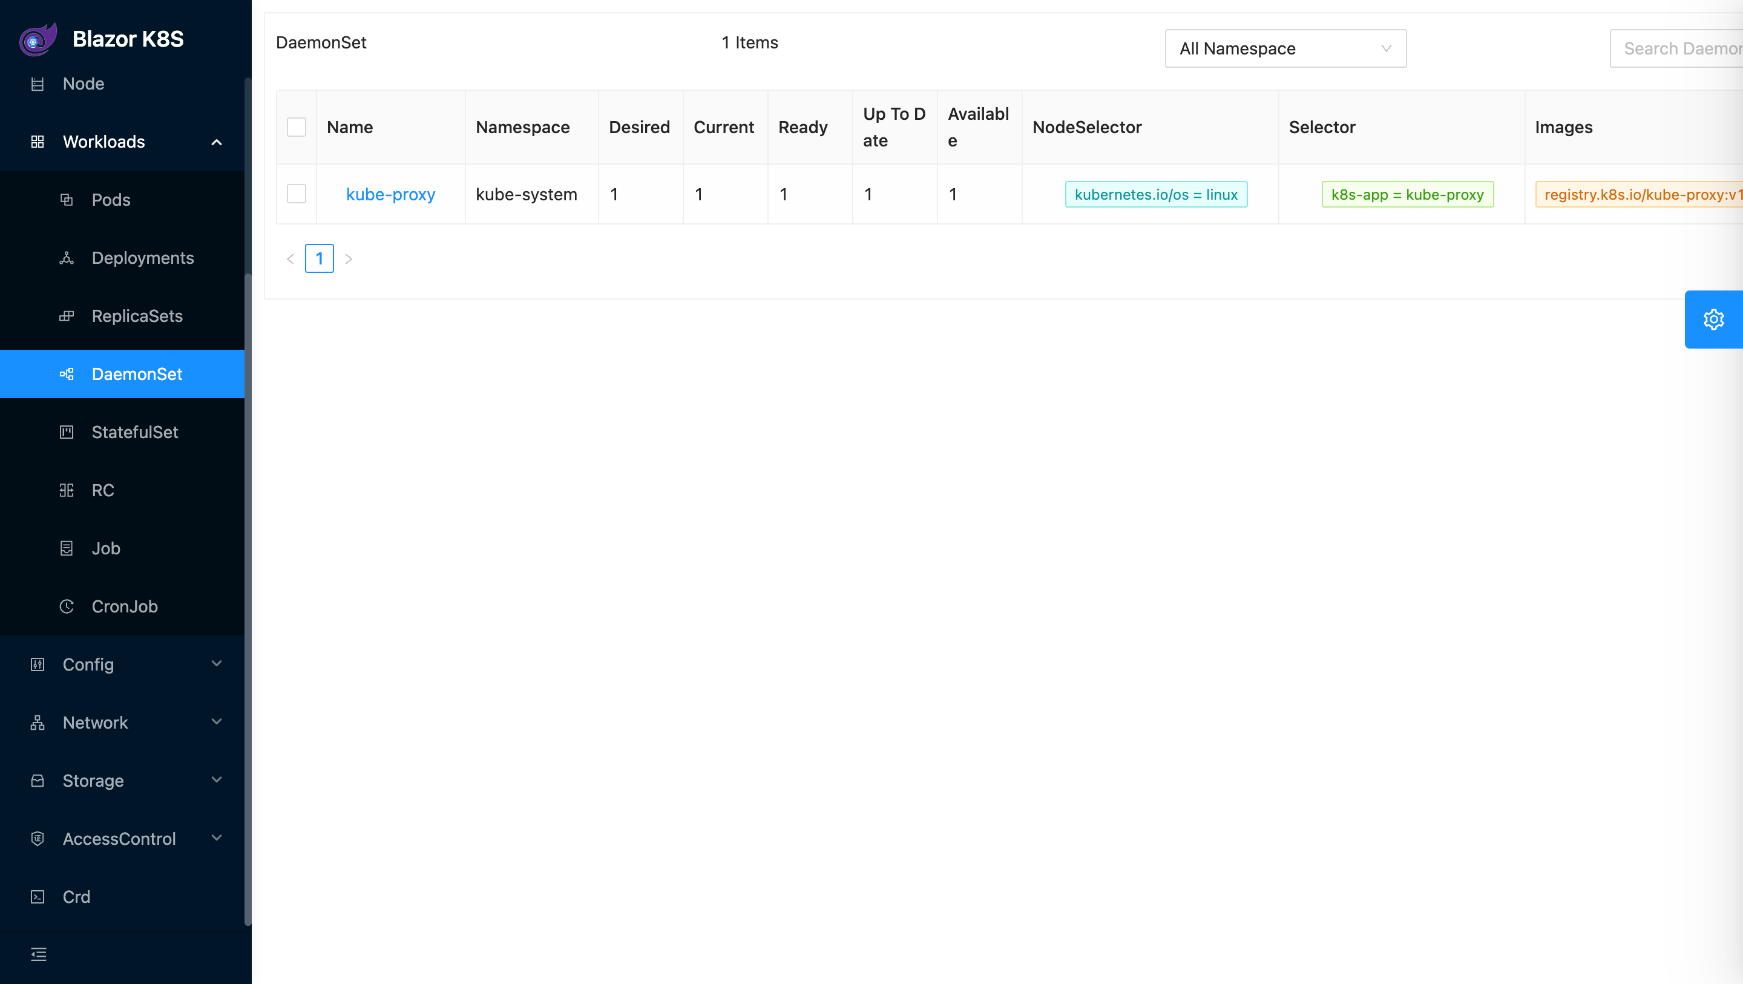Open the blue settings gear panel

[x=1713, y=320]
